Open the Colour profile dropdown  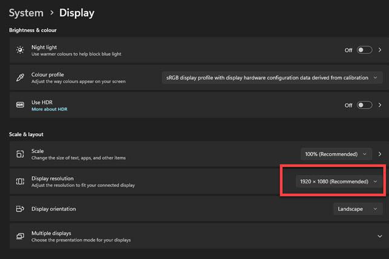[272, 77]
